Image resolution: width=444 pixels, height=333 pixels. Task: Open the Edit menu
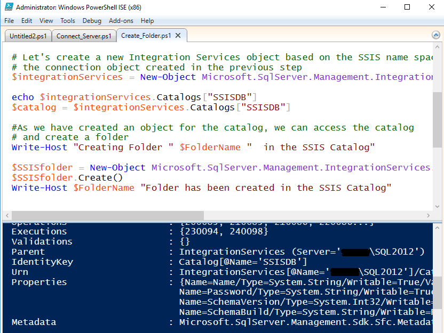click(27, 21)
